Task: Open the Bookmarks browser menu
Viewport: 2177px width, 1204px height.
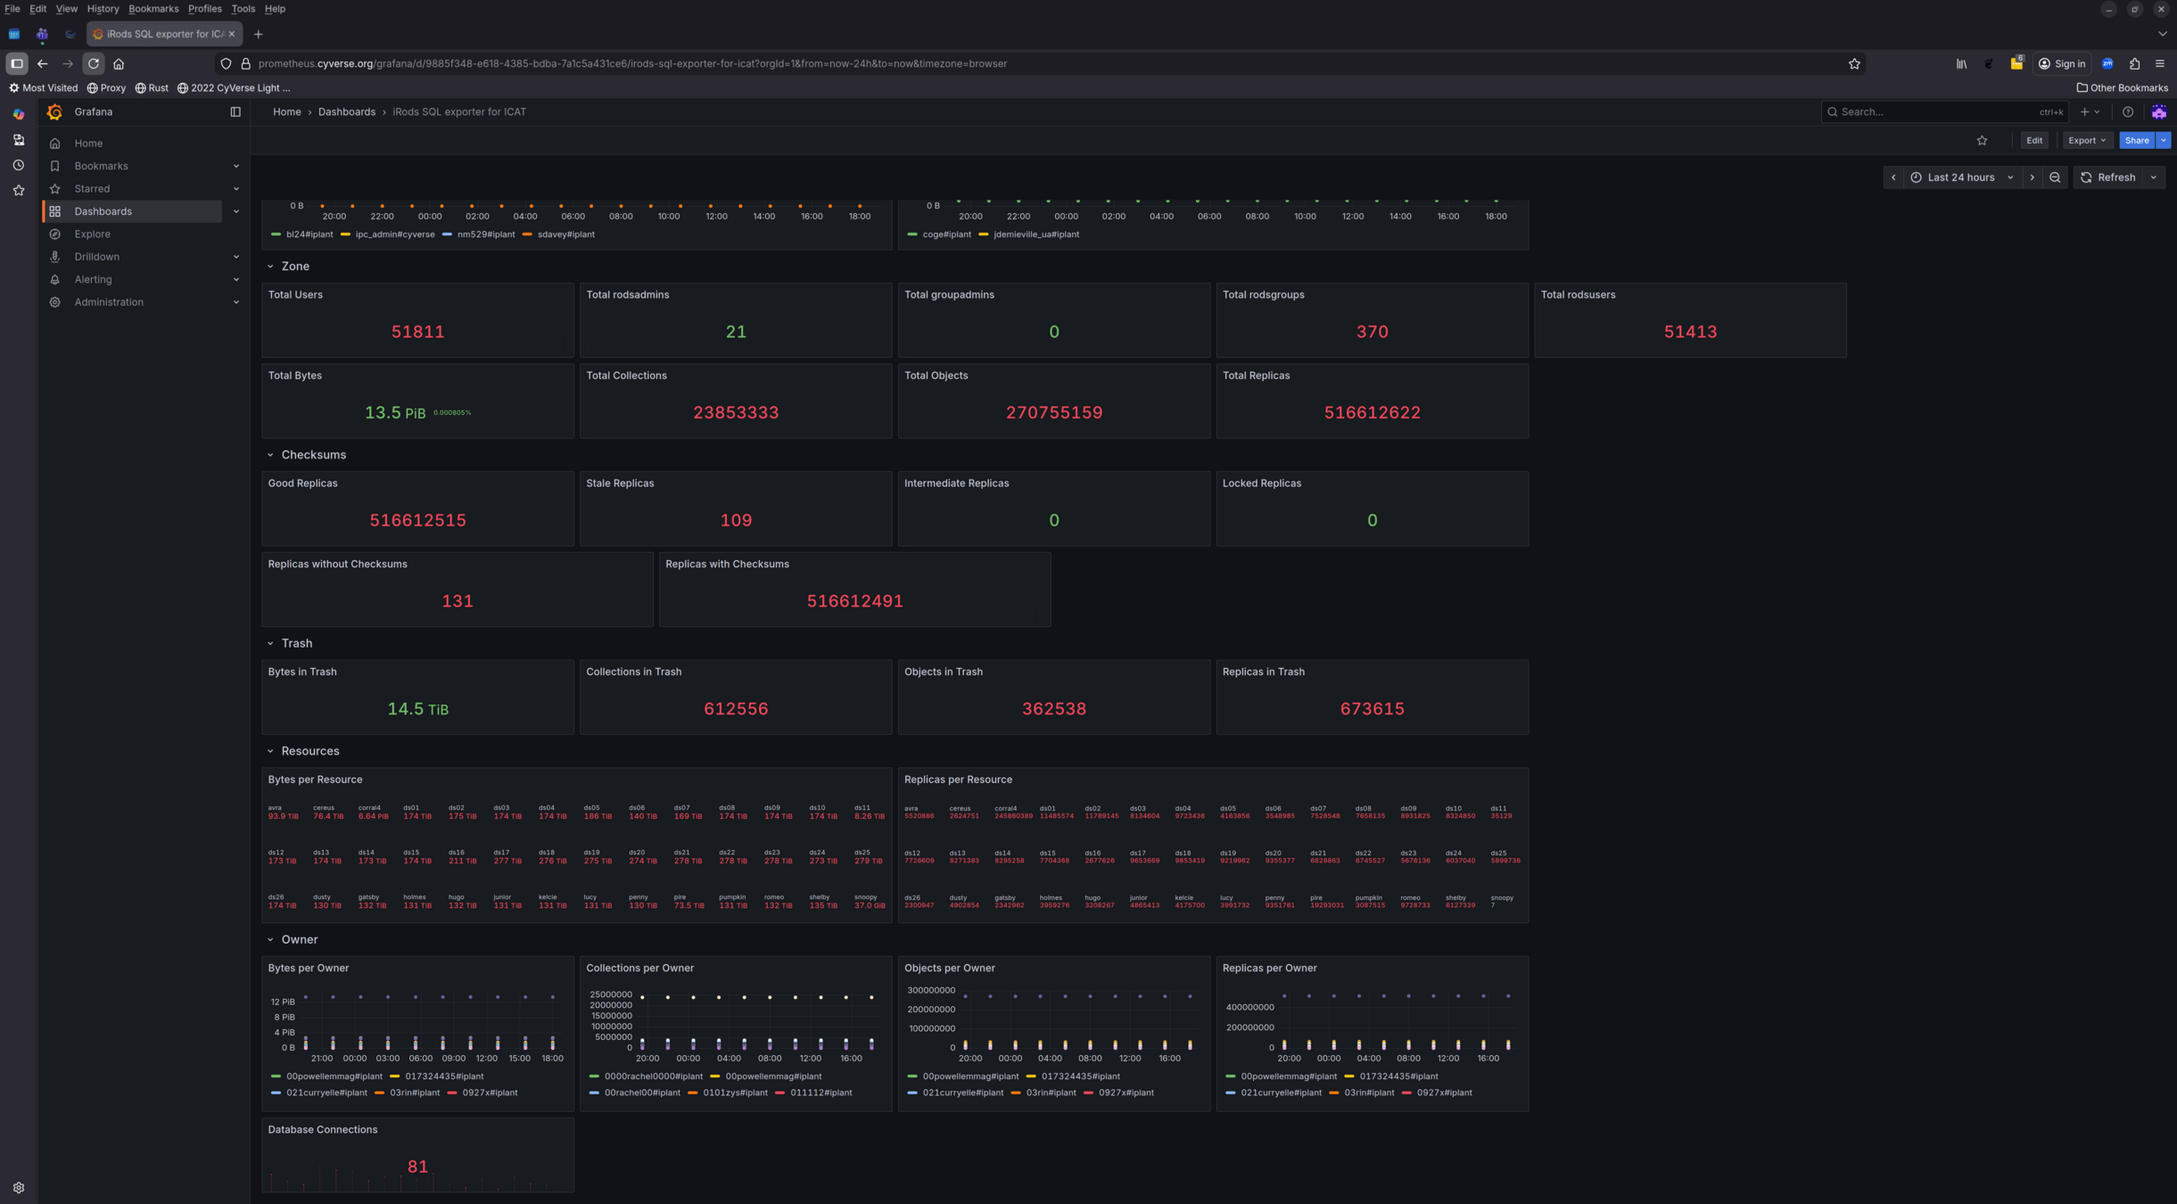Action: tap(153, 9)
